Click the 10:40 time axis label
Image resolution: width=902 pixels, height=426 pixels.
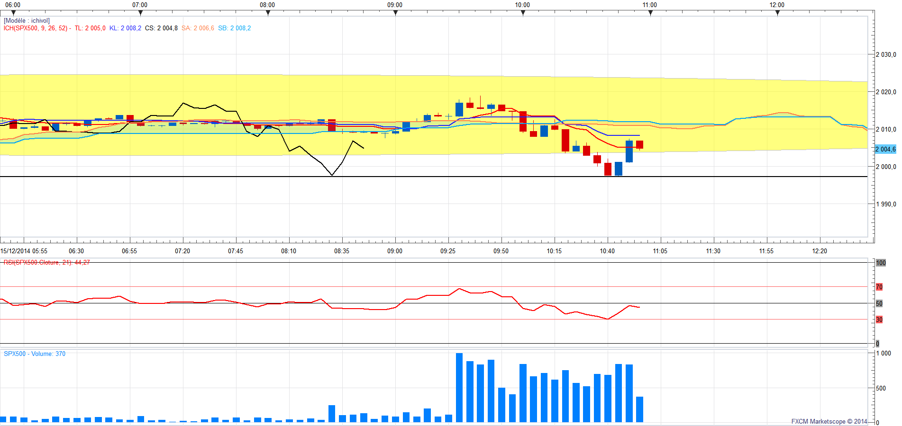(607, 251)
